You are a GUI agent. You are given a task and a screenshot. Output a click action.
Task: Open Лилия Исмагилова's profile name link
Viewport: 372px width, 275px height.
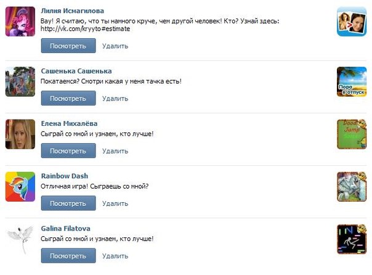click(x=72, y=11)
